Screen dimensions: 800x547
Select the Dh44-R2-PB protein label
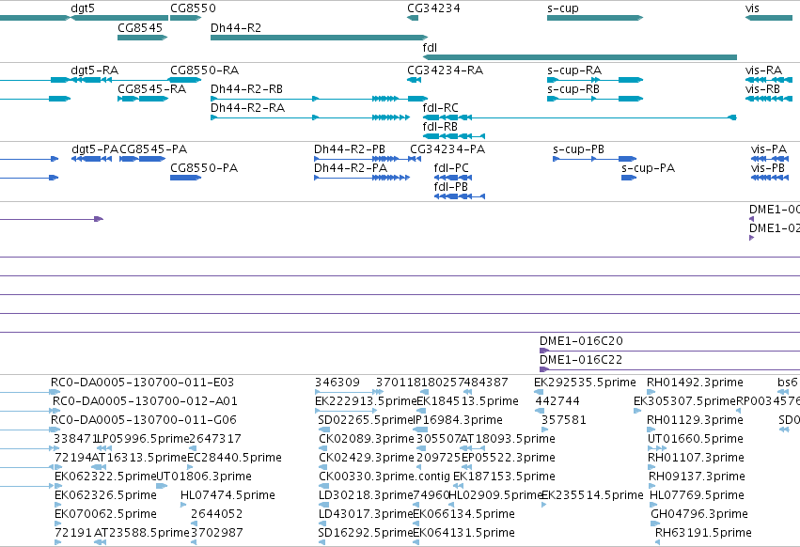coord(350,149)
